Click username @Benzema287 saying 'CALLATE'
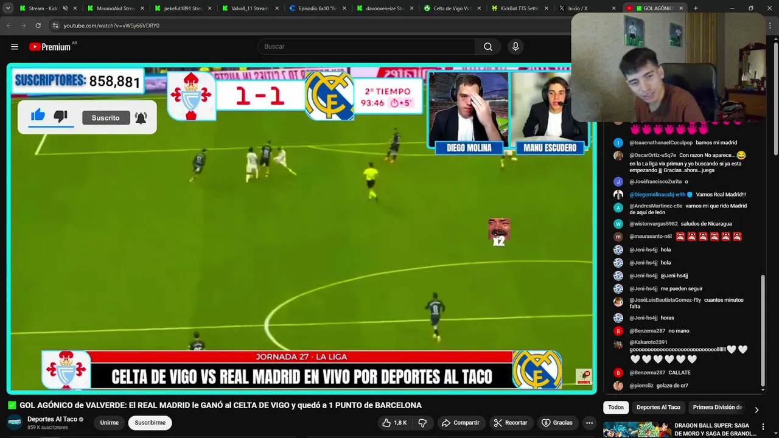This screenshot has height=438, width=779. (648, 373)
